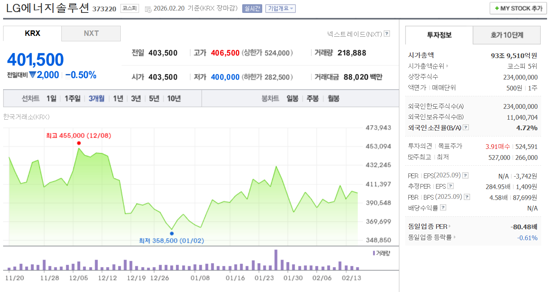
Task: Select the 1일 line chart period
Action: point(51,99)
